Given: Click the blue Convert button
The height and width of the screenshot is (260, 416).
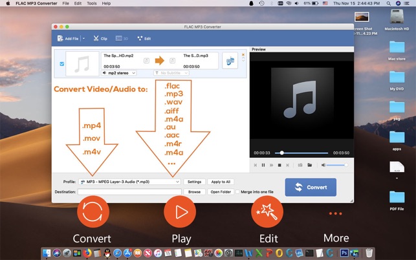Looking at the screenshot, I should click(x=311, y=187).
